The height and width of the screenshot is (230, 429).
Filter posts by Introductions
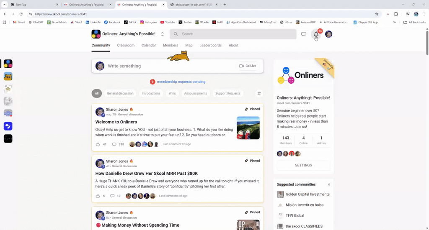(x=151, y=93)
